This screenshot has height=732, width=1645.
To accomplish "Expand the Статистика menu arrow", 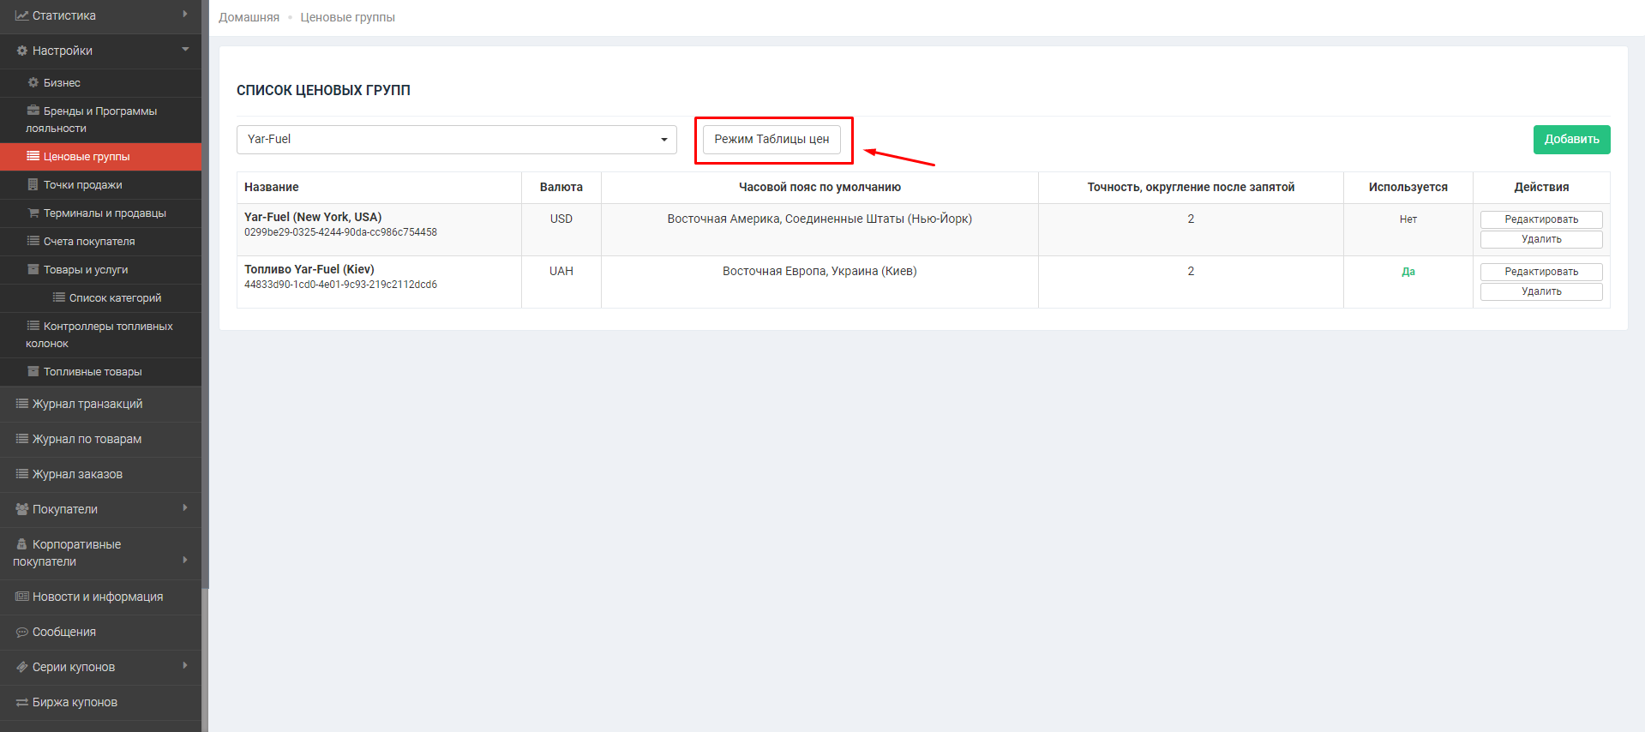I will tap(185, 15).
